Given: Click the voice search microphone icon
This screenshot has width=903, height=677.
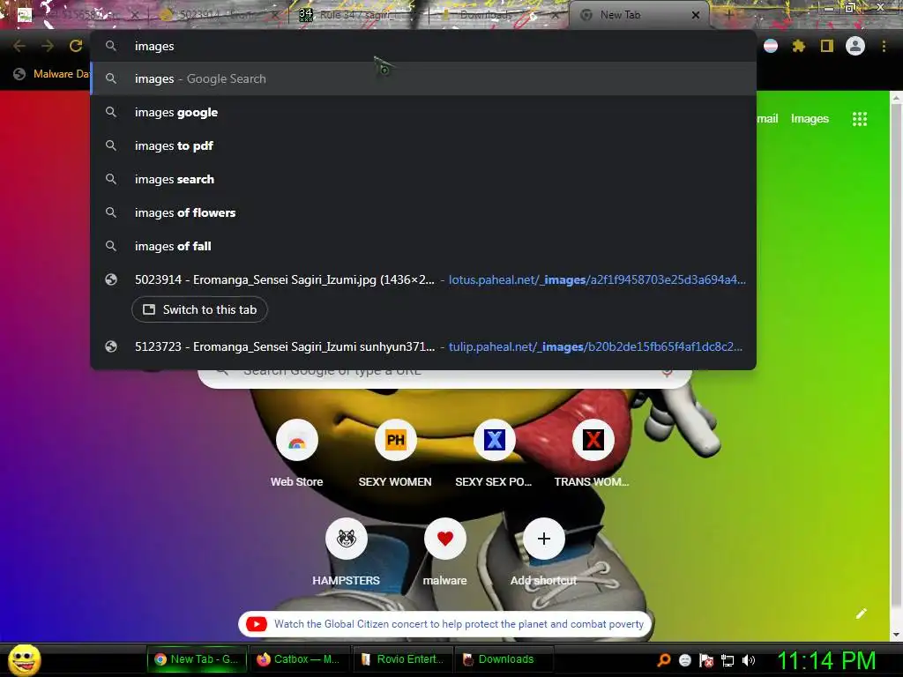Looking at the screenshot, I should click(x=667, y=373).
